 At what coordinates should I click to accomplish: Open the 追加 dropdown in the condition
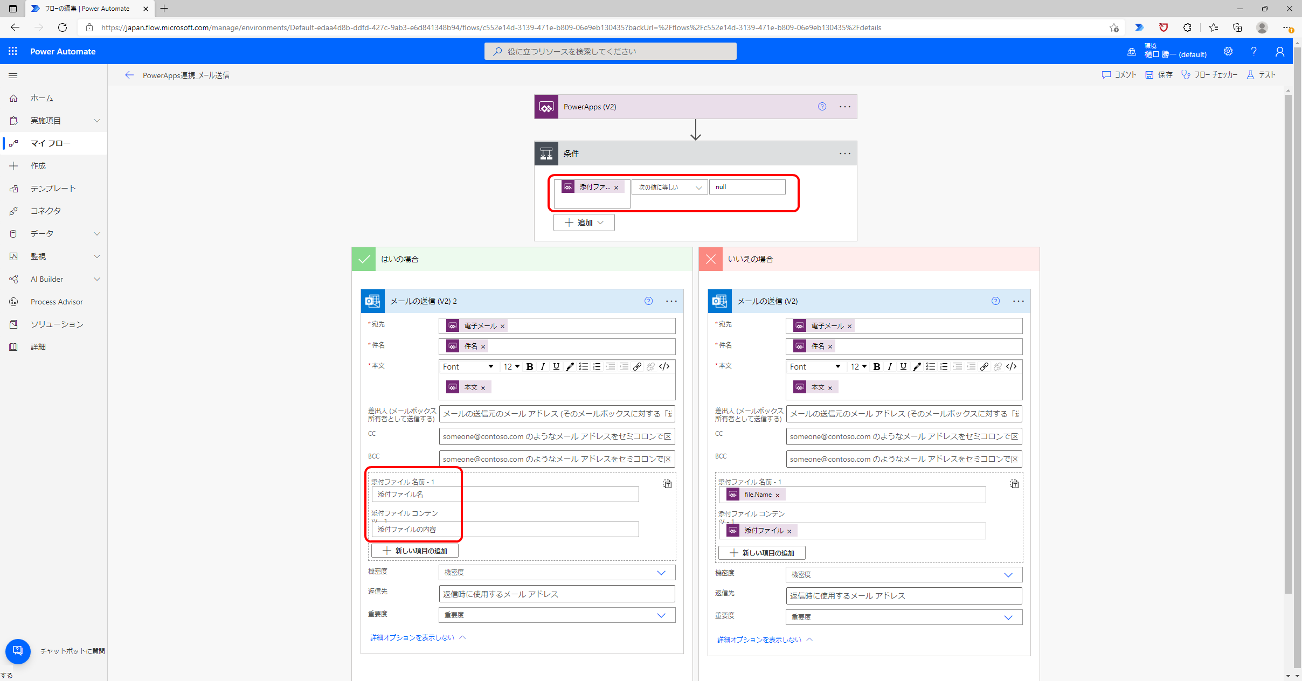tap(584, 223)
